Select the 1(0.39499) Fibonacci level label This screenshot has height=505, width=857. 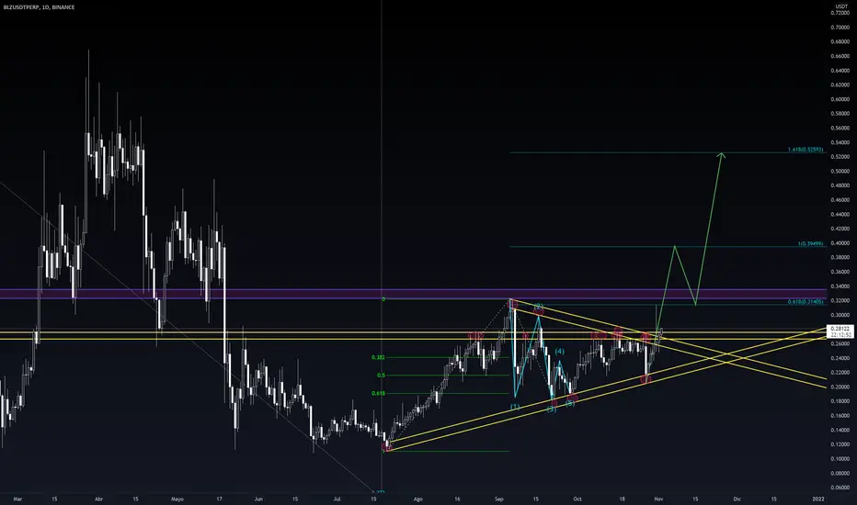809,243
